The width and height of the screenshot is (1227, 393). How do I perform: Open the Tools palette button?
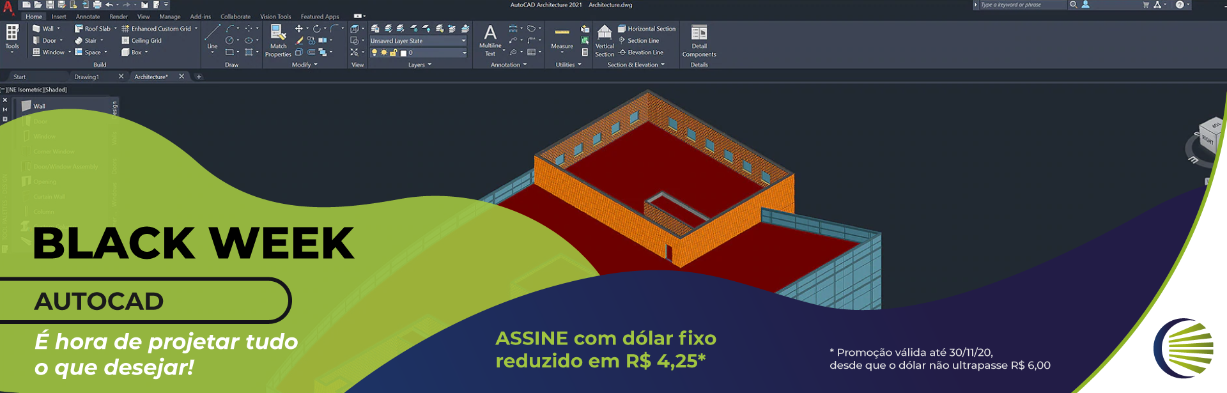(12, 38)
